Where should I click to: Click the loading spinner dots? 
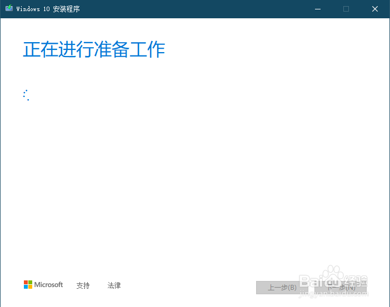coord(26,95)
